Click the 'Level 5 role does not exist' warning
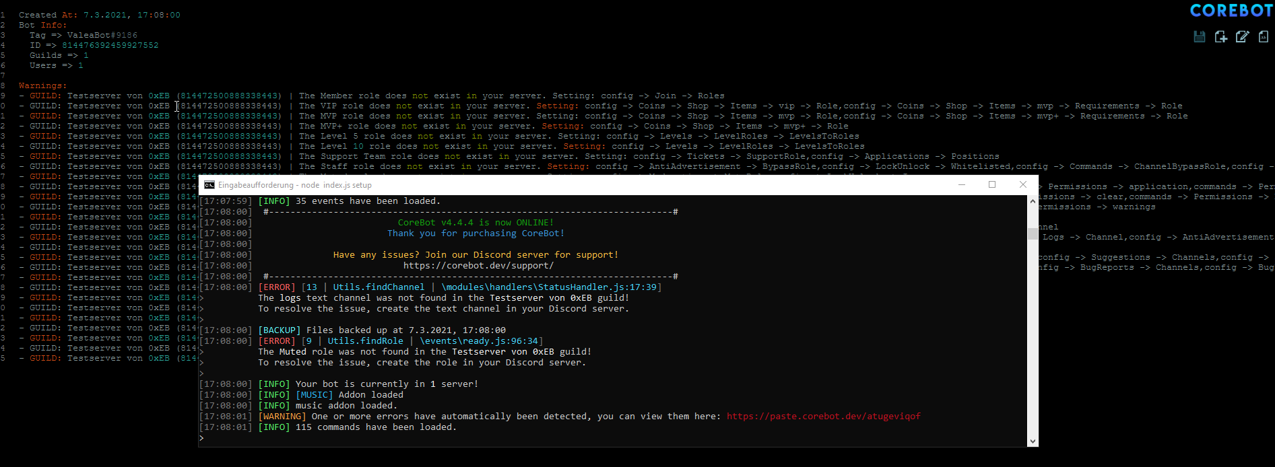This screenshot has width=1275, height=467. [439, 136]
